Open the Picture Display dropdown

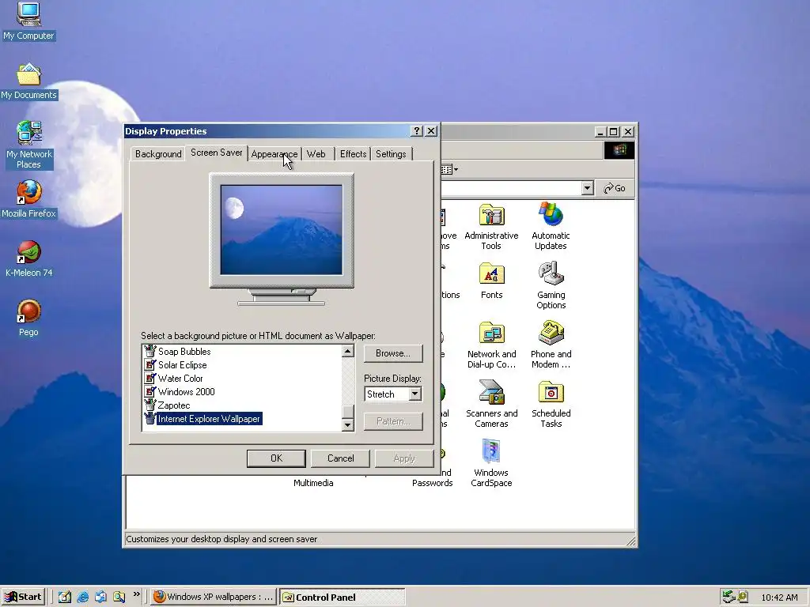pyautogui.click(x=414, y=394)
